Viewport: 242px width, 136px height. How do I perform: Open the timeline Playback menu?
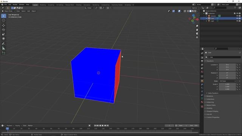[10, 126]
